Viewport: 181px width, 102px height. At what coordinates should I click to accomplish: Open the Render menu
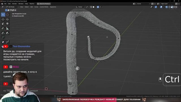pyautogui.click(x=14, y=4)
